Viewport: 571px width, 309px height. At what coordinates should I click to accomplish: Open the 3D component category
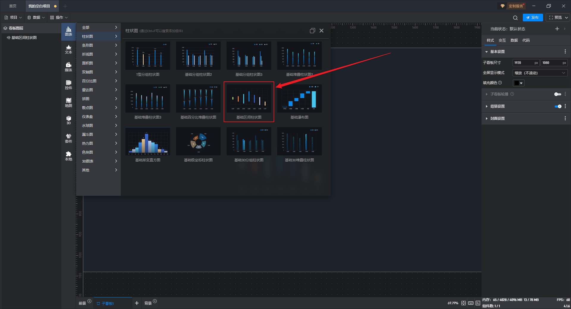click(68, 120)
